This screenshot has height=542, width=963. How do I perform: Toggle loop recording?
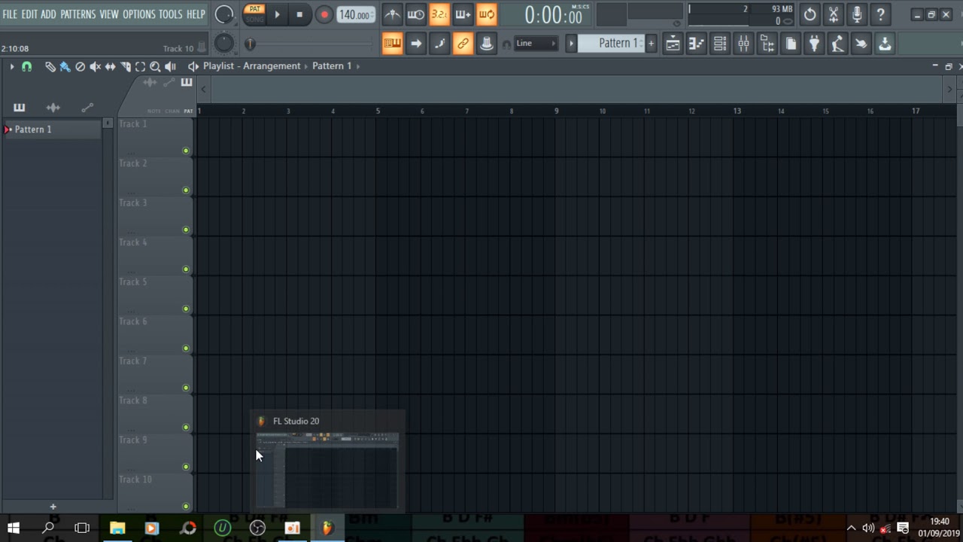point(487,14)
